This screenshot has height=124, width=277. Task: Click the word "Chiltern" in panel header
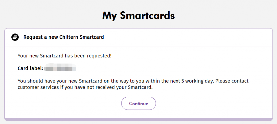69,37
